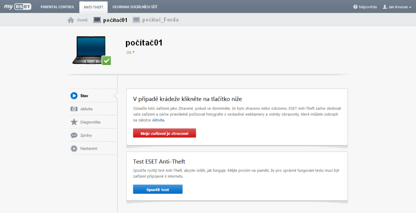Viewport: 416px width, 213px height.
Task: Expand the OK status dropdown
Action: [x=130, y=52]
